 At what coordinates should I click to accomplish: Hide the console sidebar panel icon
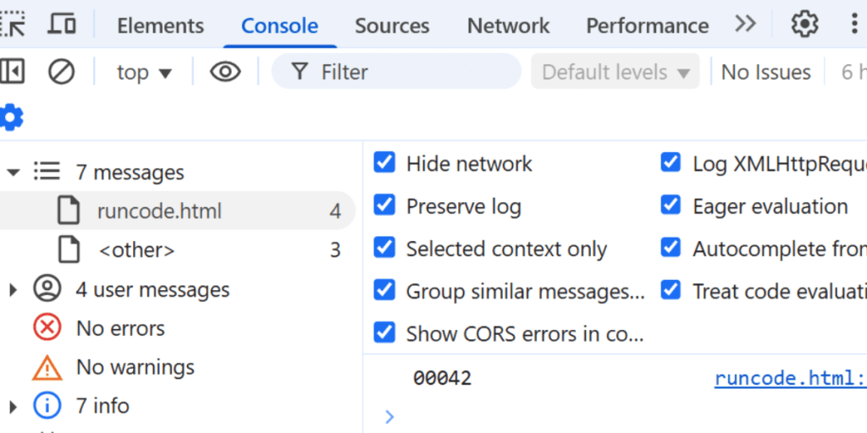[12, 72]
